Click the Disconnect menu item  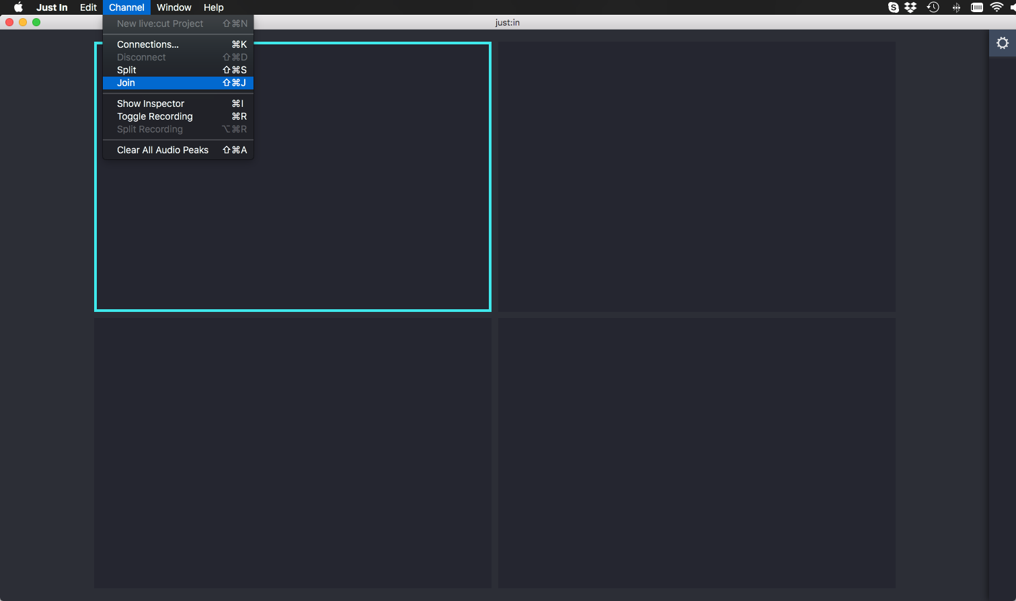(x=178, y=57)
